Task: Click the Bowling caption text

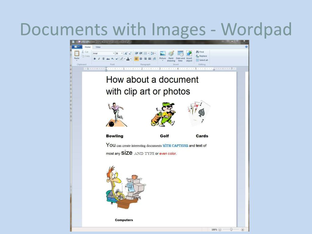Action: point(115,136)
